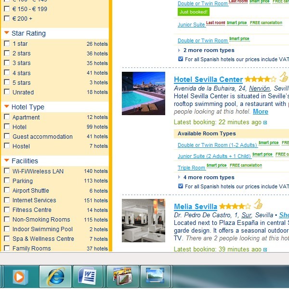Screen dimensions: 289x289
Task: Check the € 150 - € 199 price filter
Action: click(7, 9)
